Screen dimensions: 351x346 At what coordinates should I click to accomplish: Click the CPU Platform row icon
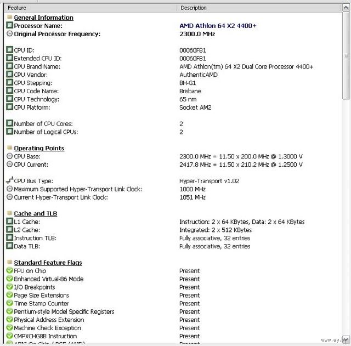point(9,107)
